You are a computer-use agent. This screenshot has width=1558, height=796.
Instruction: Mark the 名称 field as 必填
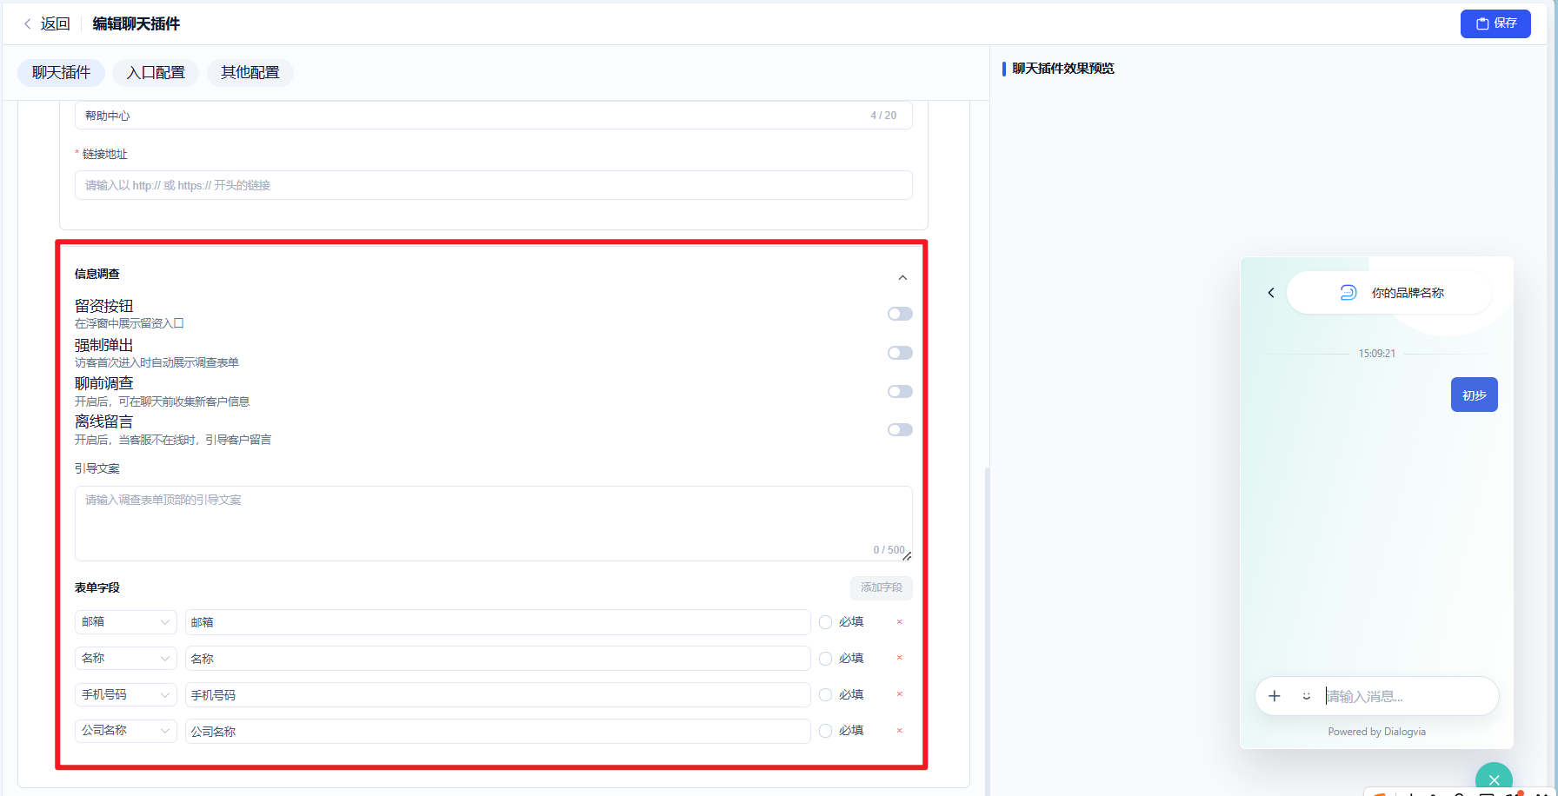pyautogui.click(x=826, y=659)
